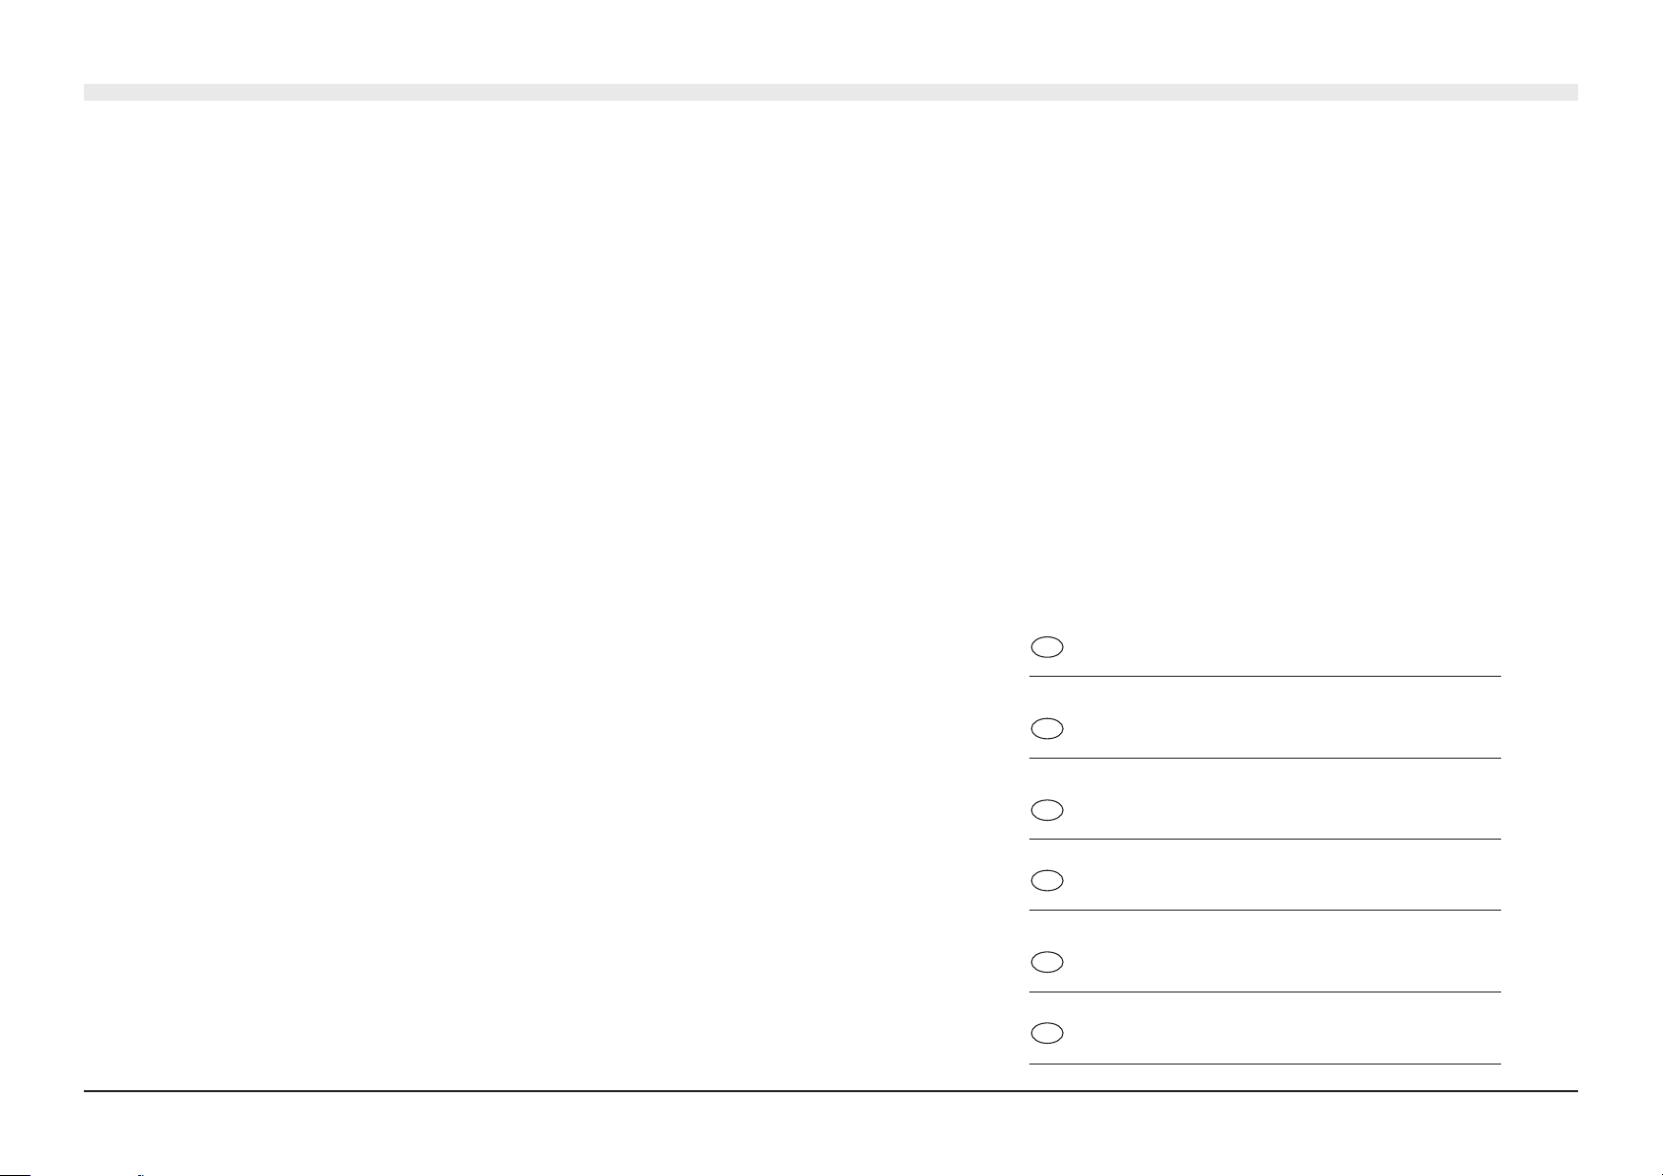Image resolution: width=1663 pixels, height=1176 pixels.
Task: Click the full-width black footer rule
Action: click(831, 1090)
